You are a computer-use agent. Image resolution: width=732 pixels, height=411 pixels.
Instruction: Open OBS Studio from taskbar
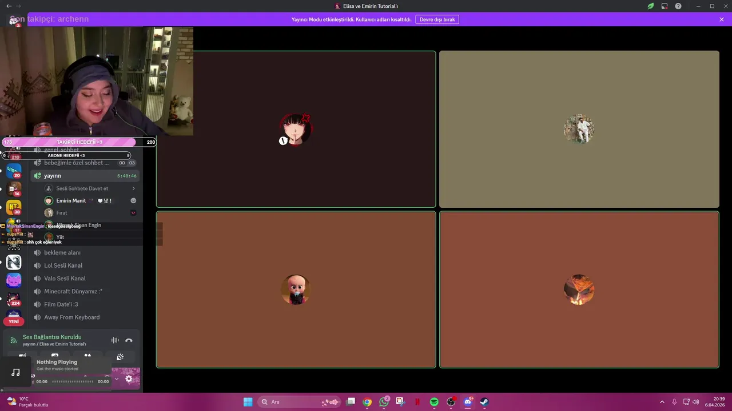451,402
